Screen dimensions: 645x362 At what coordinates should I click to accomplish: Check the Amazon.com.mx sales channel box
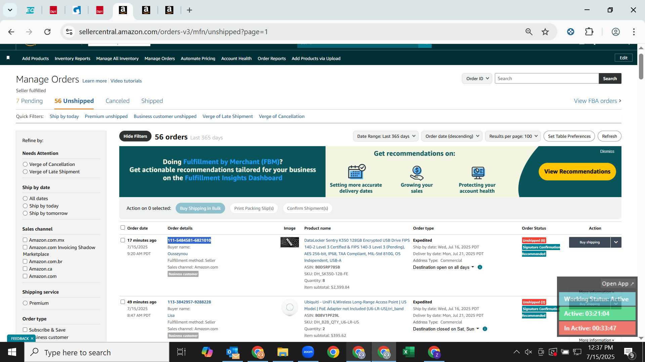pos(25,240)
